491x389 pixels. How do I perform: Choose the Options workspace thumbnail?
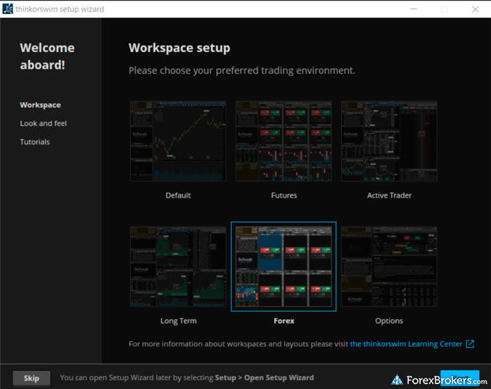coord(389,267)
